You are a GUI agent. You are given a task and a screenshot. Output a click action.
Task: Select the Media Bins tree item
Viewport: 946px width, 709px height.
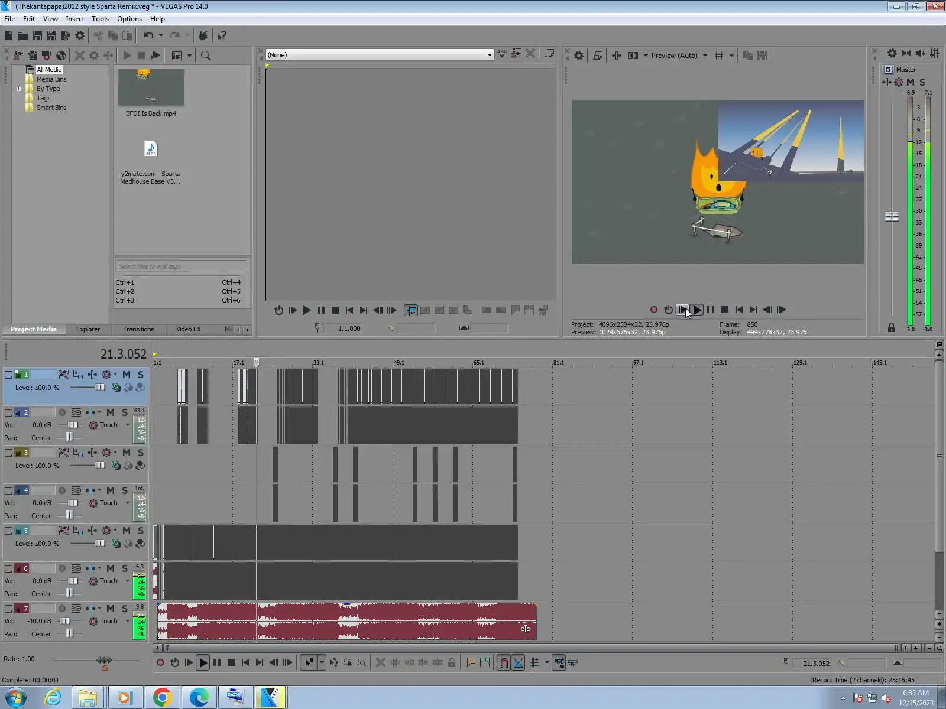pos(51,79)
